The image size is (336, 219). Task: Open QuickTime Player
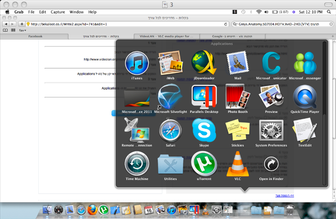pyautogui.click(x=305, y=97)
